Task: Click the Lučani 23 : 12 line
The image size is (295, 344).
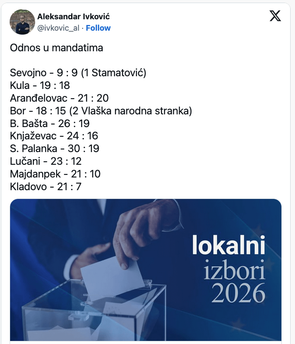Action: coord(46,162)
